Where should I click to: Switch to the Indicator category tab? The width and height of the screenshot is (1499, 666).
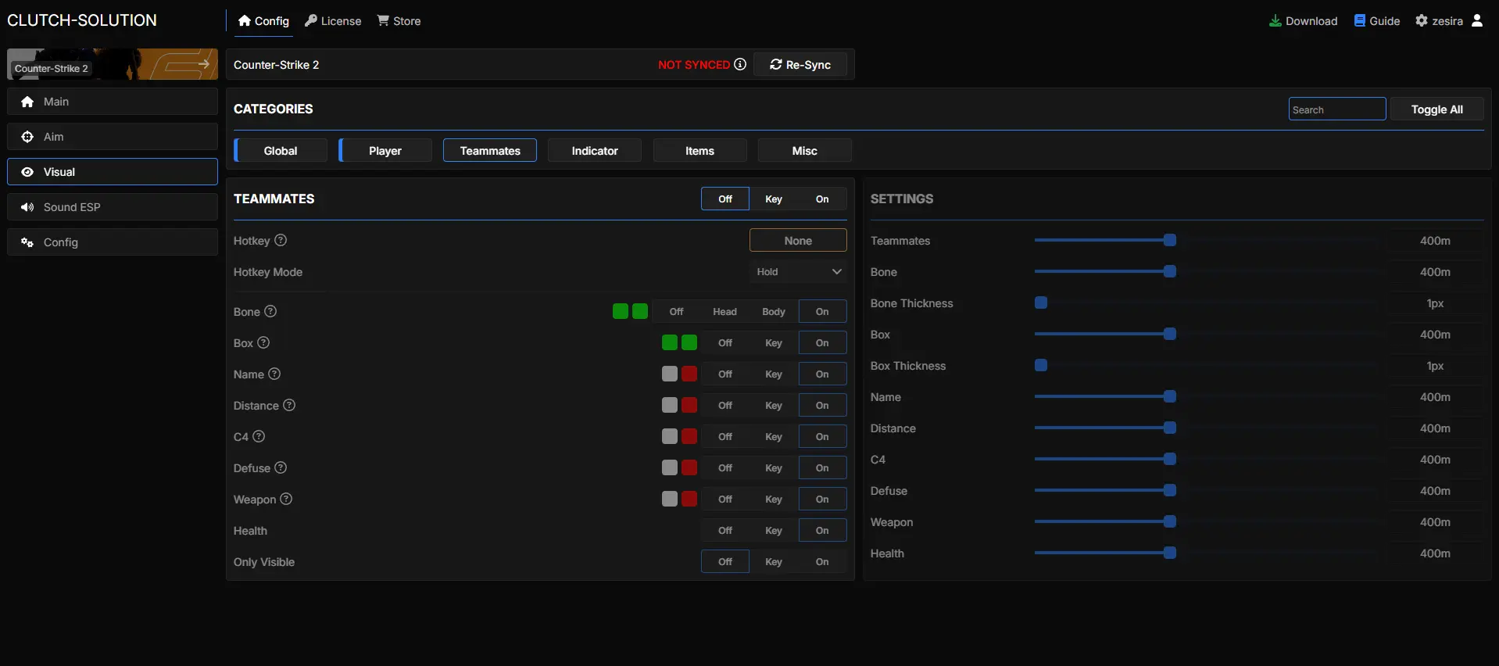pos(594,151)
